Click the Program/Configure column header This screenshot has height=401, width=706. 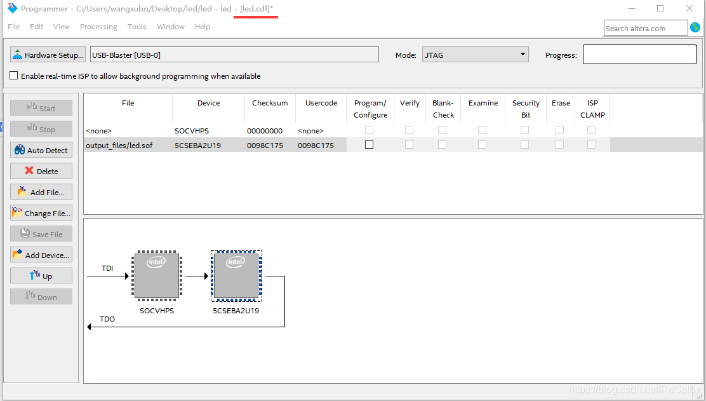tap(370, 108)
